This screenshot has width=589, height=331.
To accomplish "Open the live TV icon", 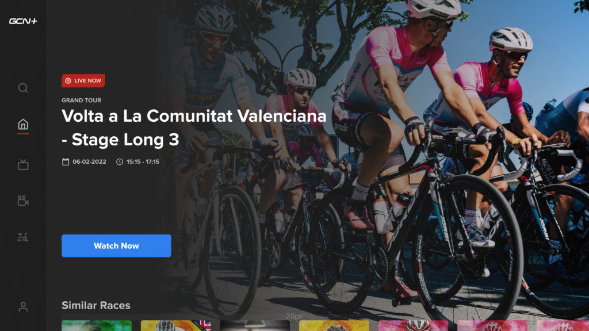I will (x=23, y=164).
